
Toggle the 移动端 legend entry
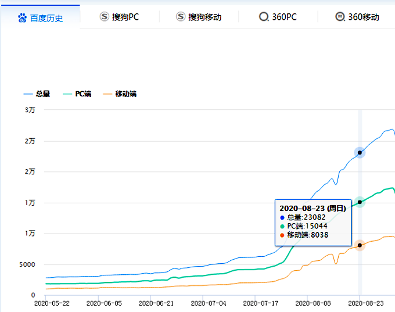(x=120, y=94)
